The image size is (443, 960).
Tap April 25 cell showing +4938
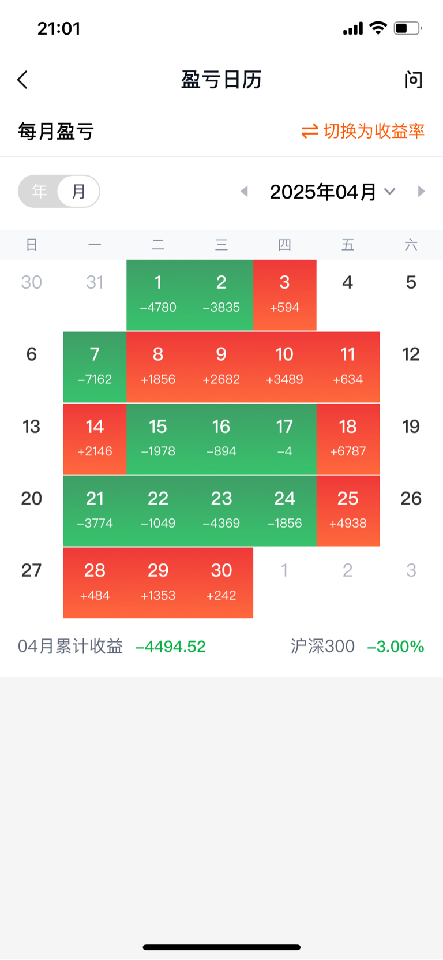point(348,511)
